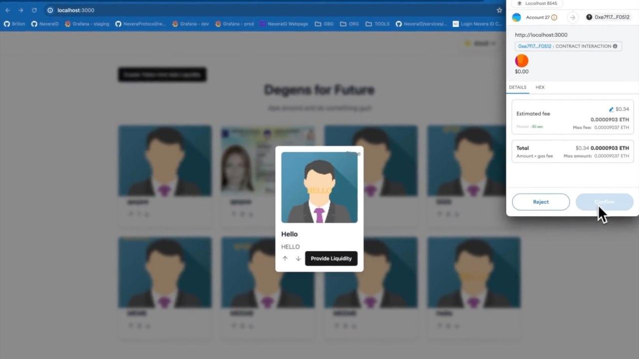Open the Grafana - prod bookmark

235,23
